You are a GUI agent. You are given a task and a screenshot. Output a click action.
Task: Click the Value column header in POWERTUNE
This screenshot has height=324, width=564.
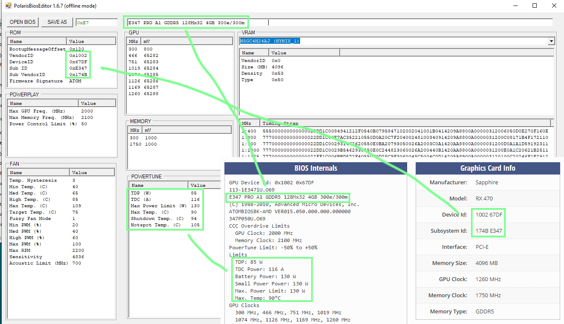205,185
